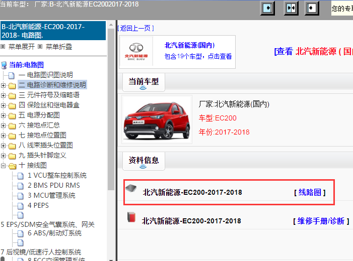Viewport: 353px width, 261px height.
Task: Click the folder icon of 七 接地点位置图
Action: [x=12, y=136]
